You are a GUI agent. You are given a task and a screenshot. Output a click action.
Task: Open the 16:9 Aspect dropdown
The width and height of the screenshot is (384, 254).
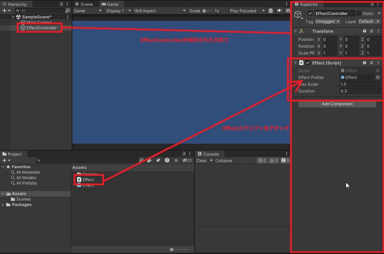(159, 11)
